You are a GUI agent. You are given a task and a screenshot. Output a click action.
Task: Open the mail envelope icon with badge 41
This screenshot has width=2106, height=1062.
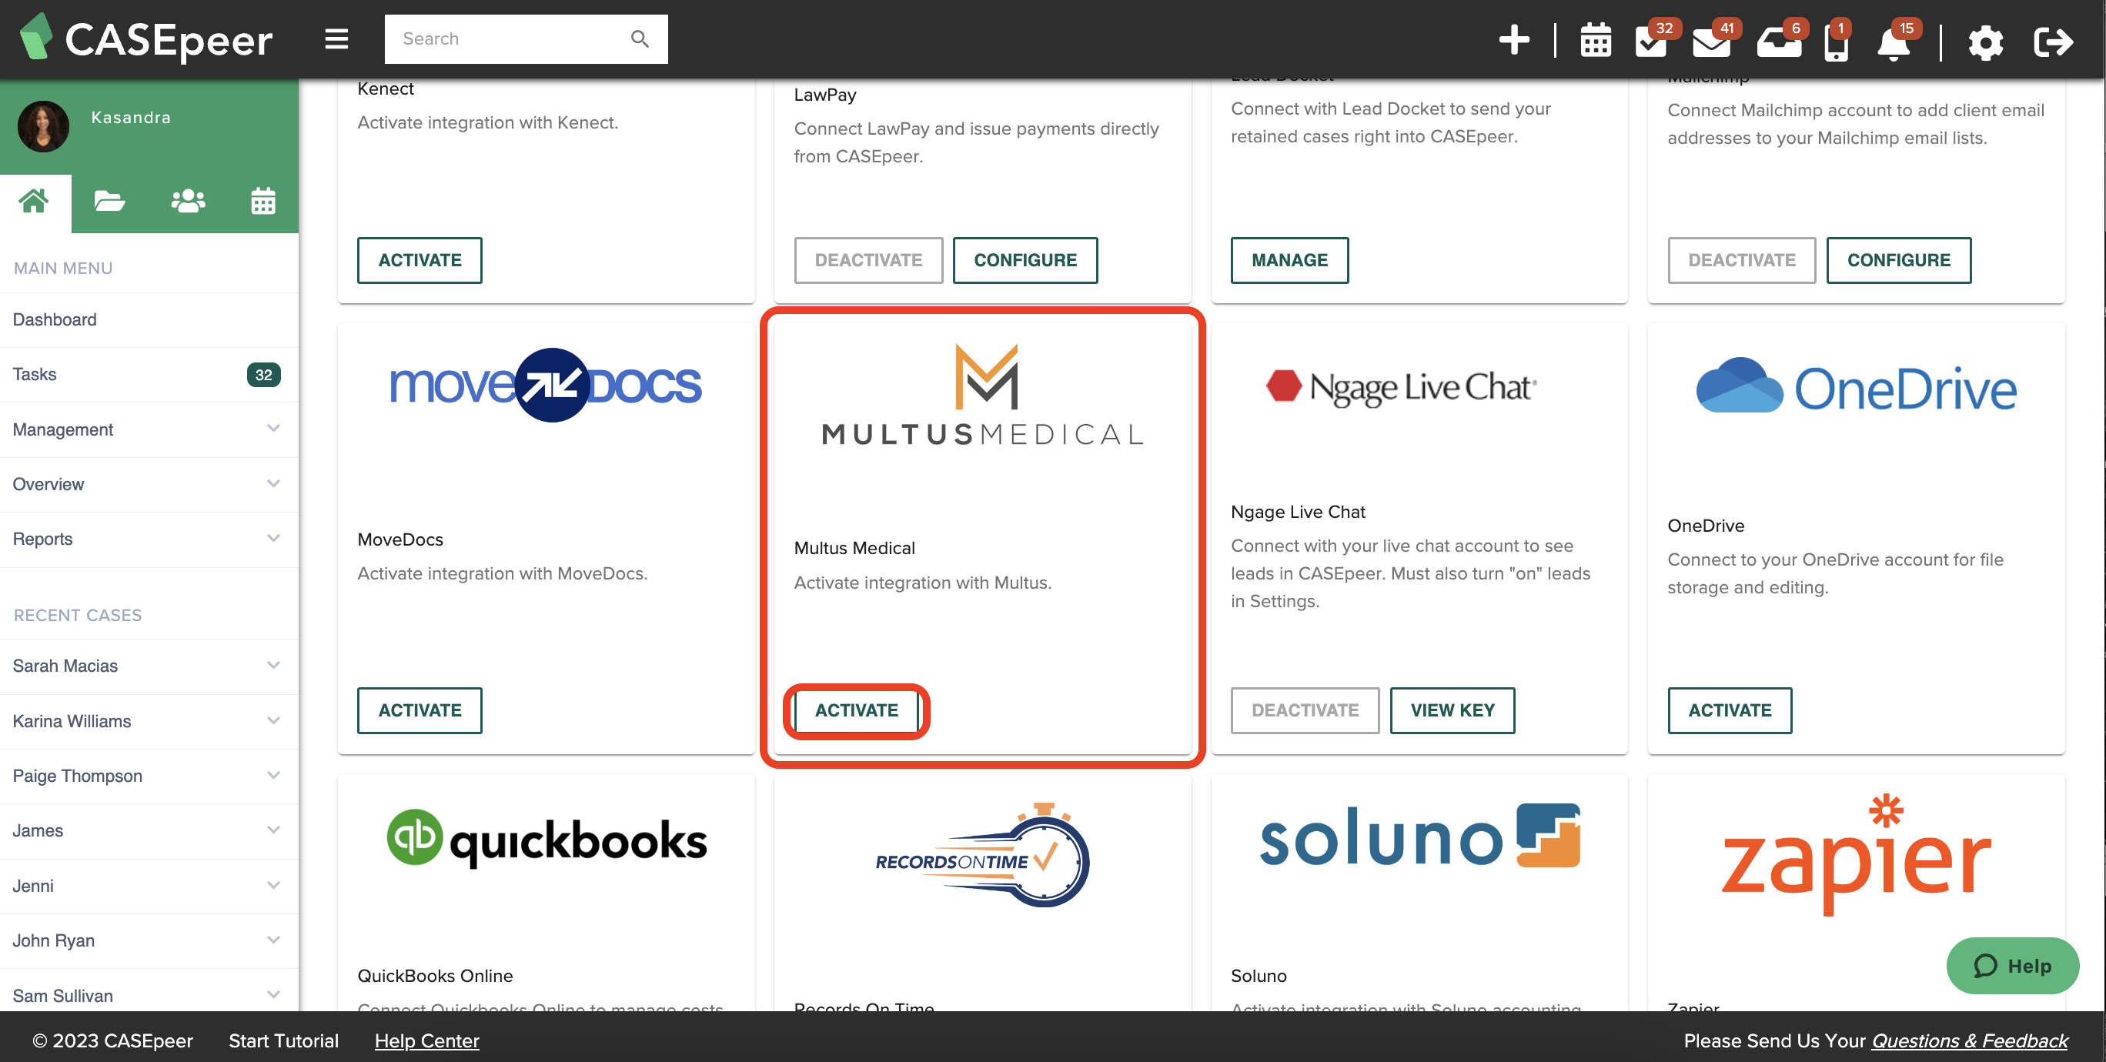tap(1713, 41)
